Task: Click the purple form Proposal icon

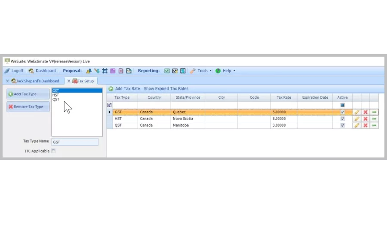Action: pos(113,71)
